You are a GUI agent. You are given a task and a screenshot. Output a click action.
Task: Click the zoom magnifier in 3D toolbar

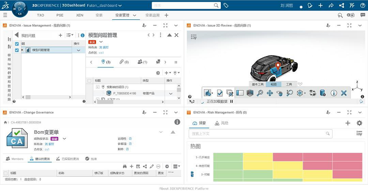coord(260,93)
